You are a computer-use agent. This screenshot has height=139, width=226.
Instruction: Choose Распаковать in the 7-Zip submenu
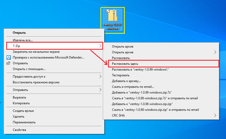tap(161, 58)
